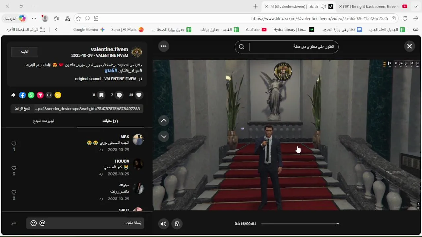The image size is (422, 237).
Task: Add this page to favorites star
Action: pyautogui.click(x=78, y=18)
